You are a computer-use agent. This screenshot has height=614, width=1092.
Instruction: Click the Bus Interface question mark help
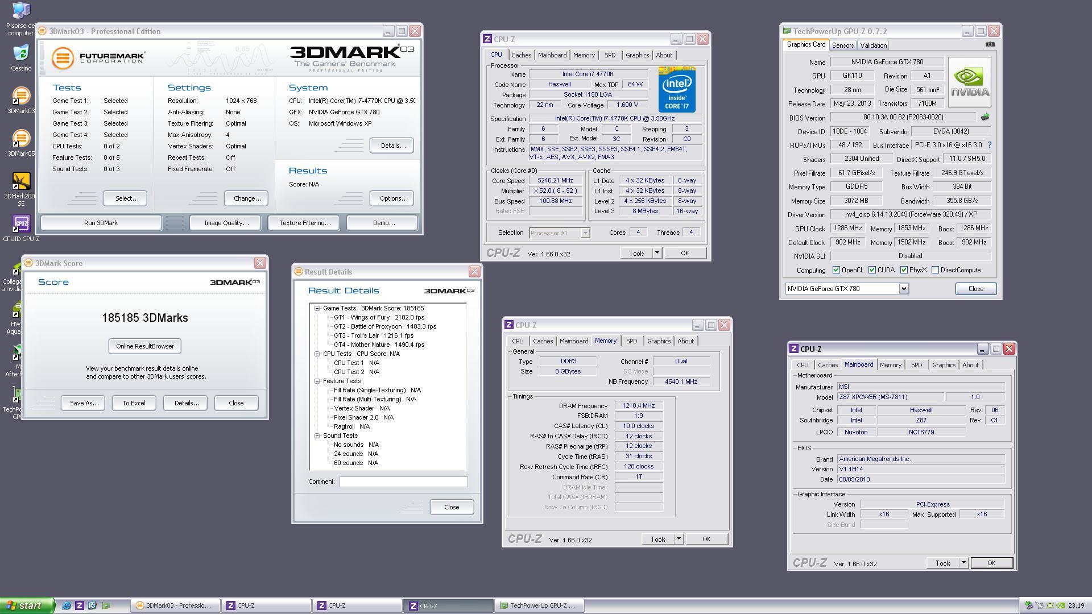point(990,145)
